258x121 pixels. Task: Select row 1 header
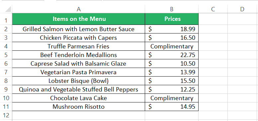[x=6, y=19]
